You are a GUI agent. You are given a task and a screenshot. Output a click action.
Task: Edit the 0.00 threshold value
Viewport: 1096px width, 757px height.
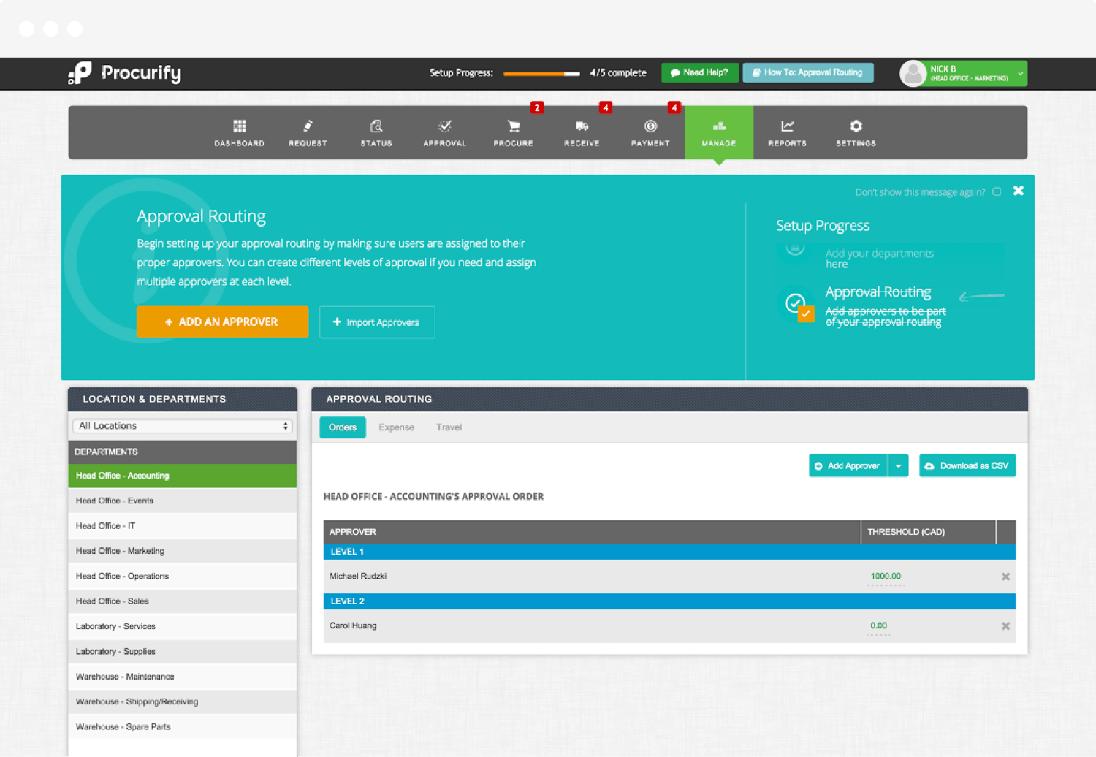pos(878,626)
